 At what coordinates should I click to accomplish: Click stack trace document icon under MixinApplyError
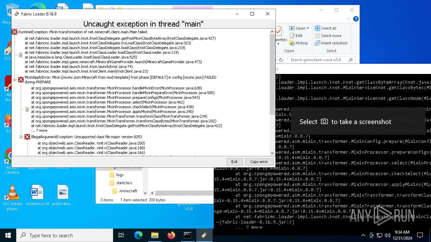27,109
